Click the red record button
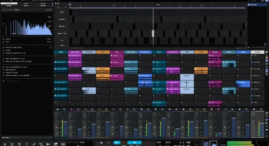269x146 pixels. click(124, 142)
